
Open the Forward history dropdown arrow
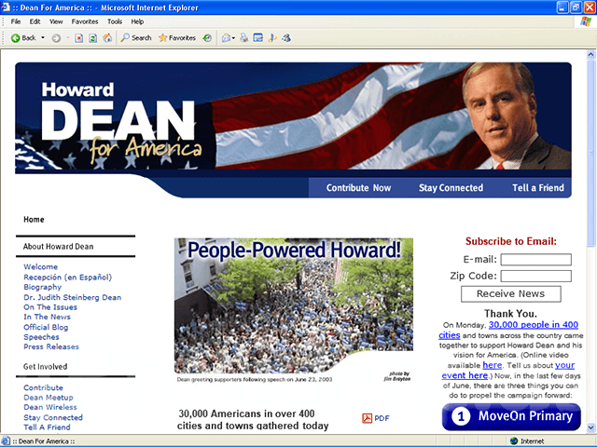click(67, 38)
